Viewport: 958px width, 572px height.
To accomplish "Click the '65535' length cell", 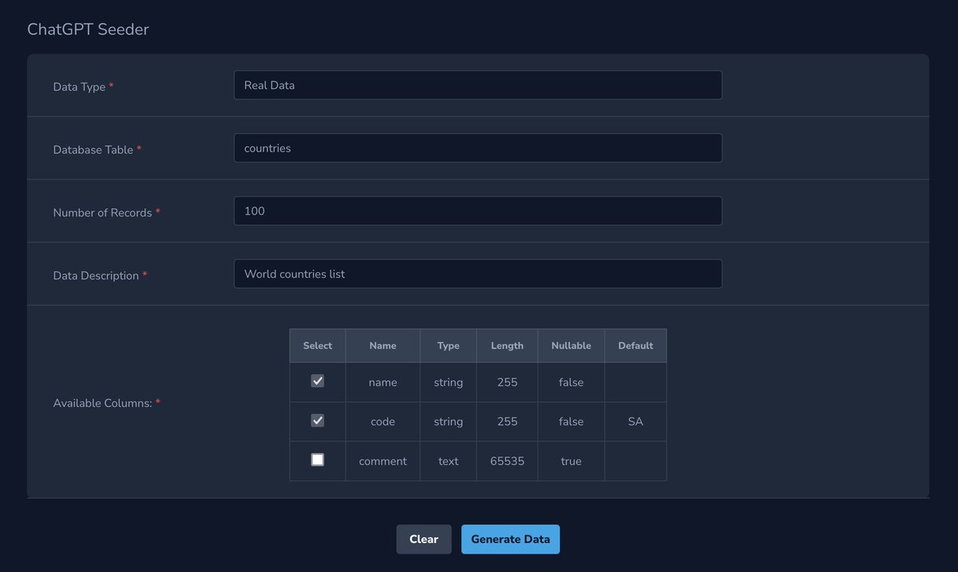I will pos(507,461).
